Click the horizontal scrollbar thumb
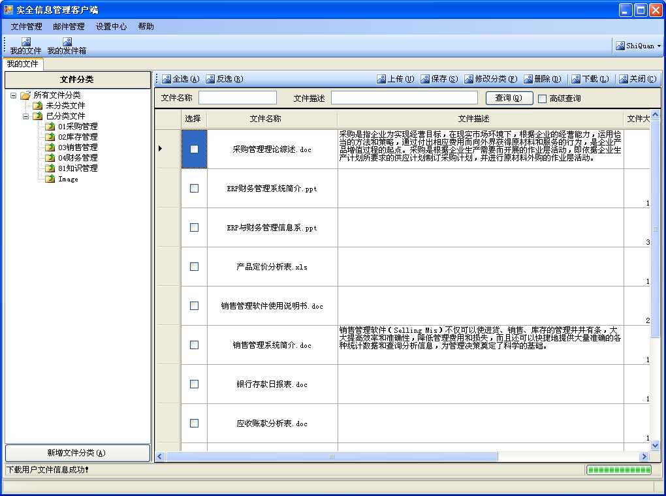 (x=332, y=456)
